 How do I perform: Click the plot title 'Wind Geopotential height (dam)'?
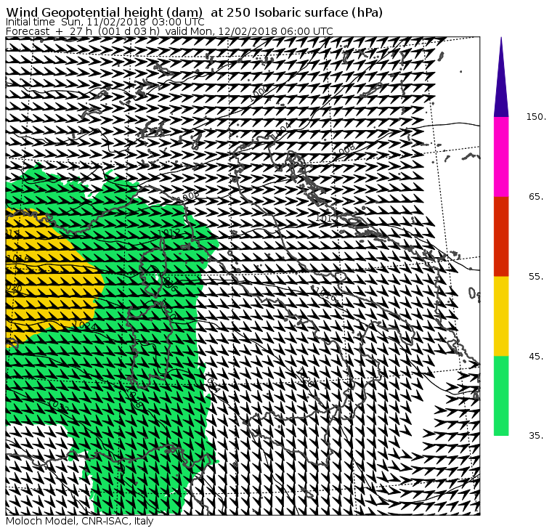pos(104,12)
